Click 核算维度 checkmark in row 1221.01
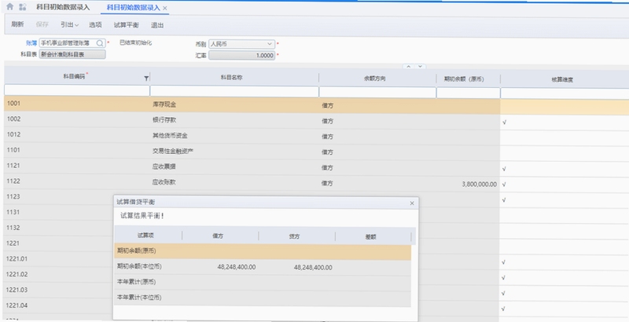 click(503, 262)
